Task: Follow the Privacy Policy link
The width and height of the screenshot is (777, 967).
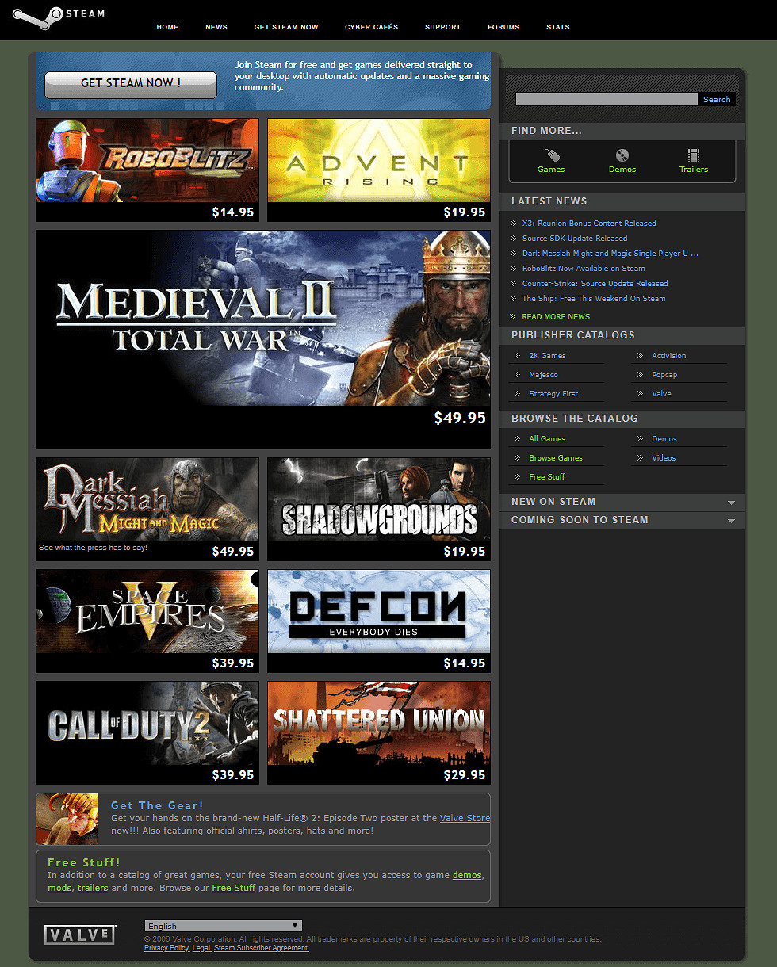Action: click(x=166, y=947)
